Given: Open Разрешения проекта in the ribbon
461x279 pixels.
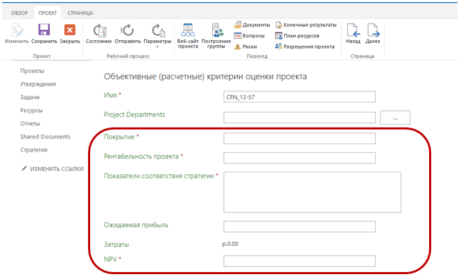Looking at the screenshot, I should [x=305, y=46].
